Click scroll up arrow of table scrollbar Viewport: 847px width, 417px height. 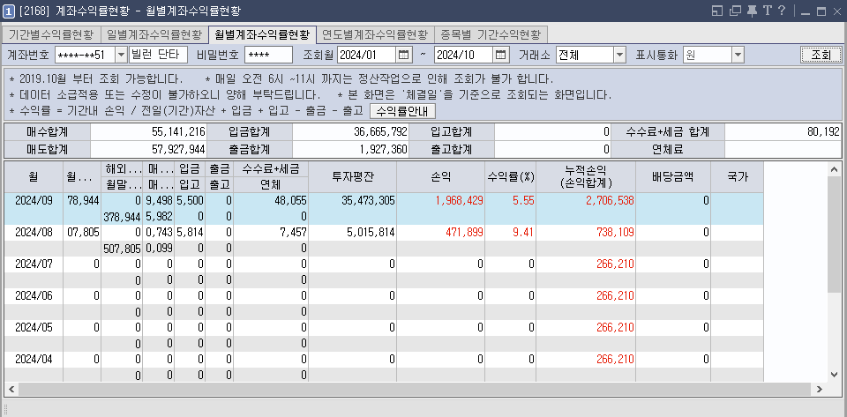(834, 169)
